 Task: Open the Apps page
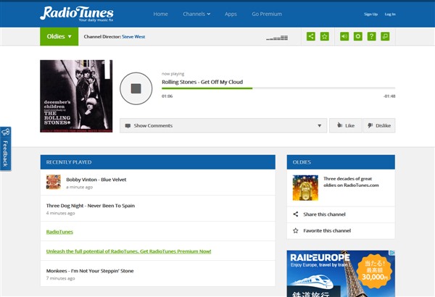coord(231,14)
